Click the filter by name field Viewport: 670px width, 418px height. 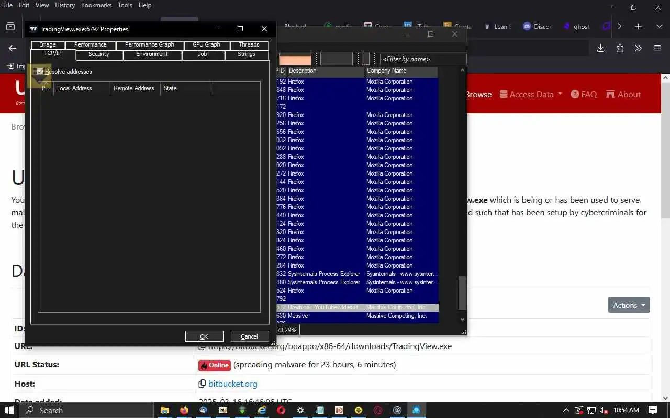point(423,59)
